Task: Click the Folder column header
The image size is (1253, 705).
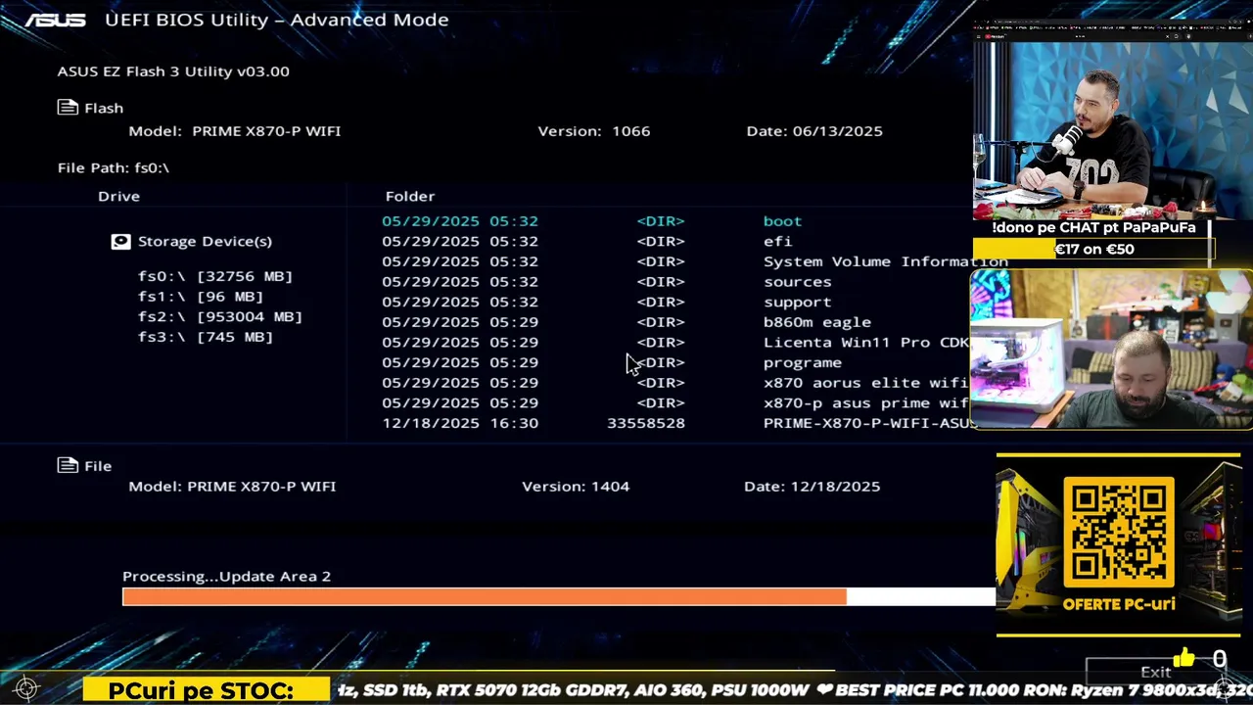Action: 410,196
